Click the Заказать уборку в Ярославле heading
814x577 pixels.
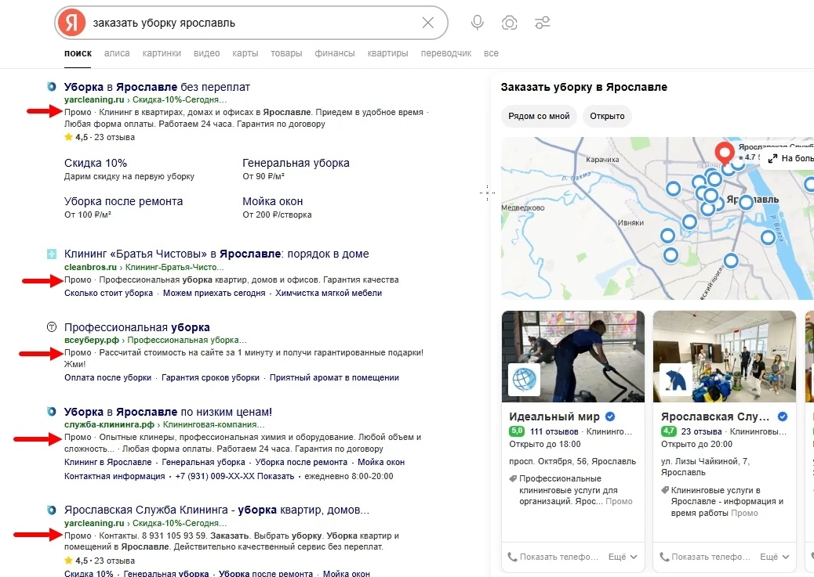pyautogui.click(x=584, y=87)
